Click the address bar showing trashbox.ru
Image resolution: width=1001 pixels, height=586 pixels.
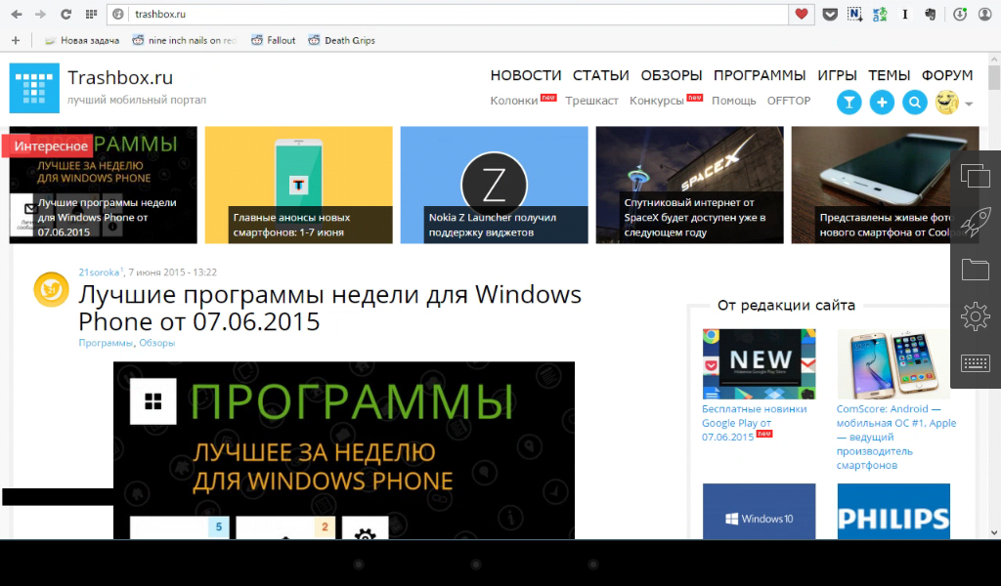pos(459,14)
